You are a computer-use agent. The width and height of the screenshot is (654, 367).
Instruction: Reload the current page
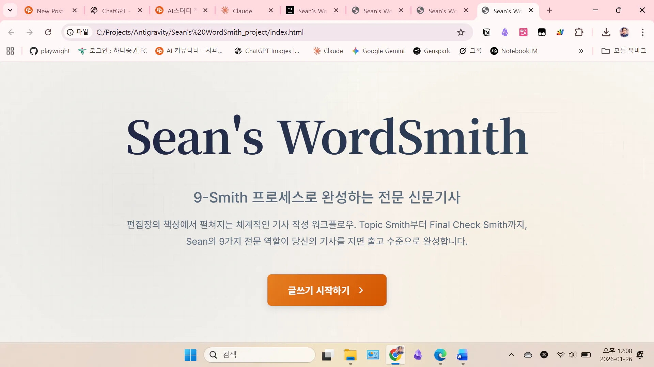click(48, 32)
